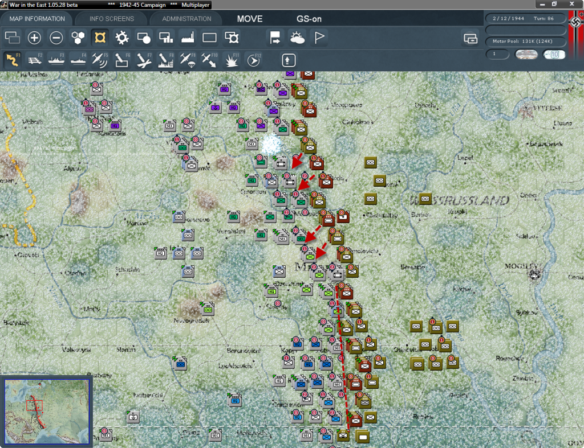
Task: Click the rectangle-with-circle map icon
Action: 144,38
